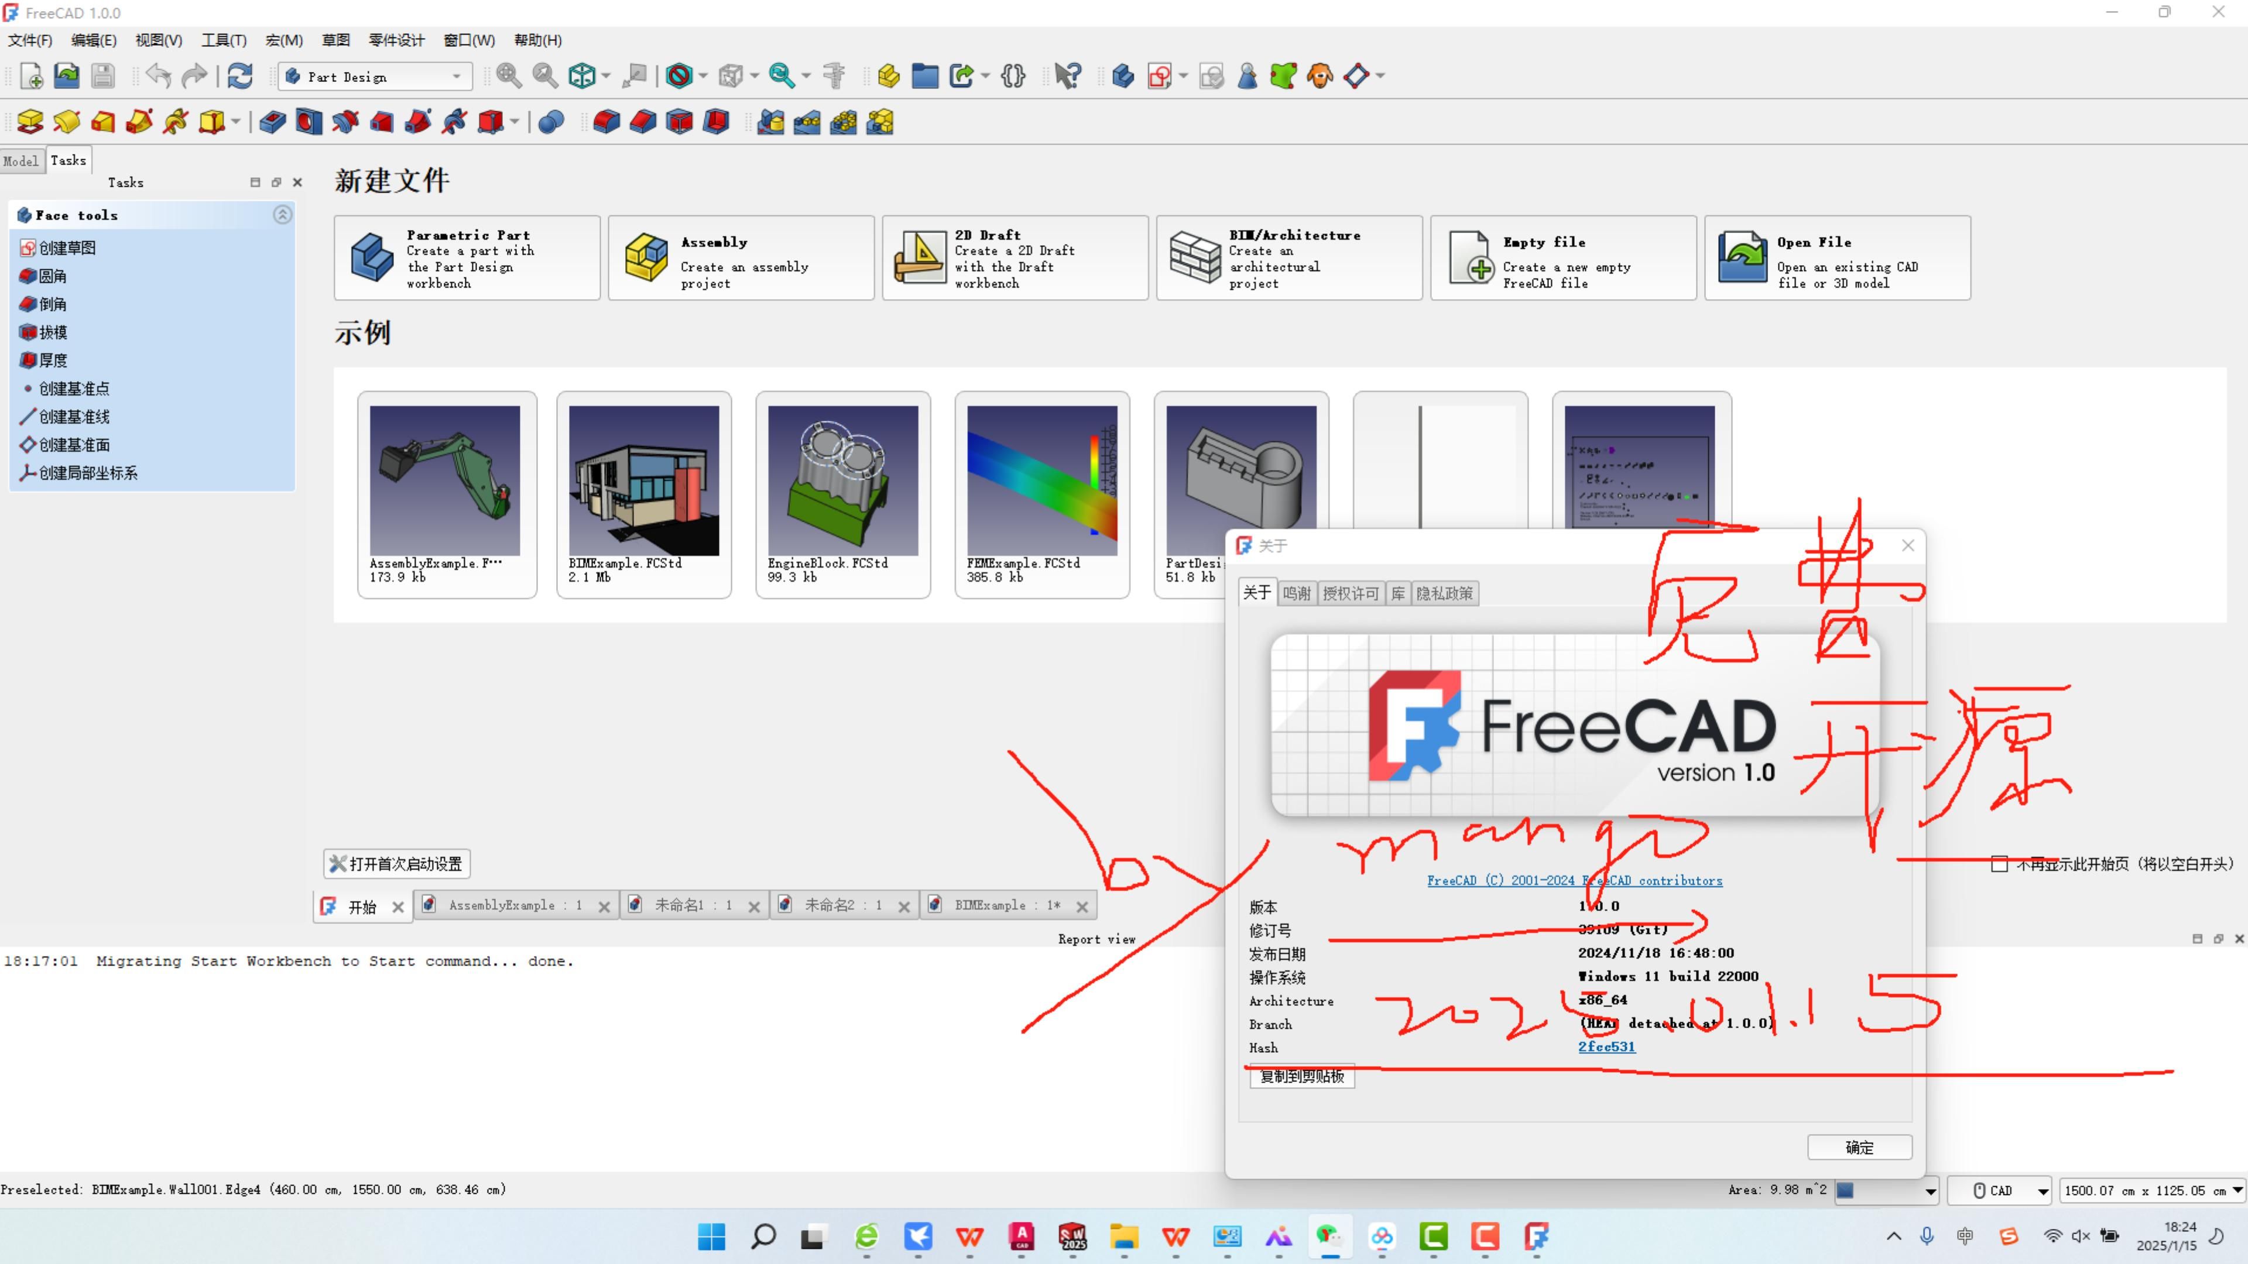The width and height of the screenshot is (2248, 1264).
Task: Click the Refresh (recompute) toolbar icon
Action: 240,77
